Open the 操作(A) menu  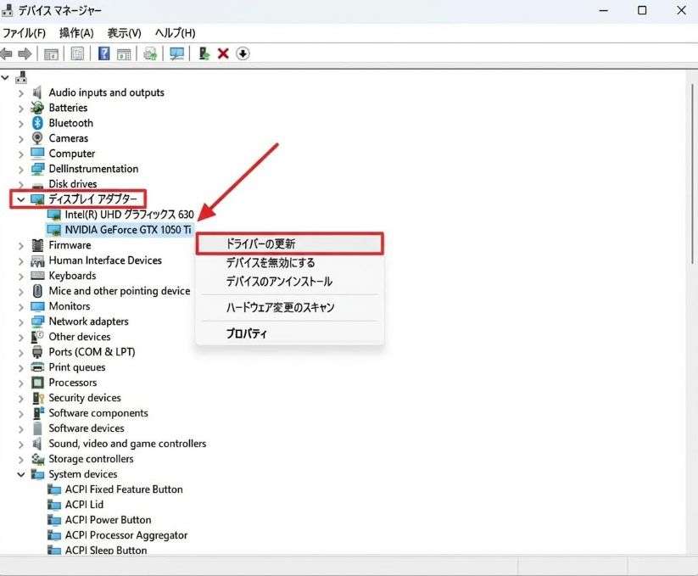click(76, 33)
